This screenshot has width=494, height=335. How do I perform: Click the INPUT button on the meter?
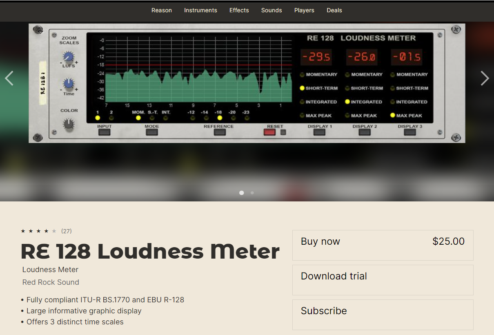pos(105,132)
